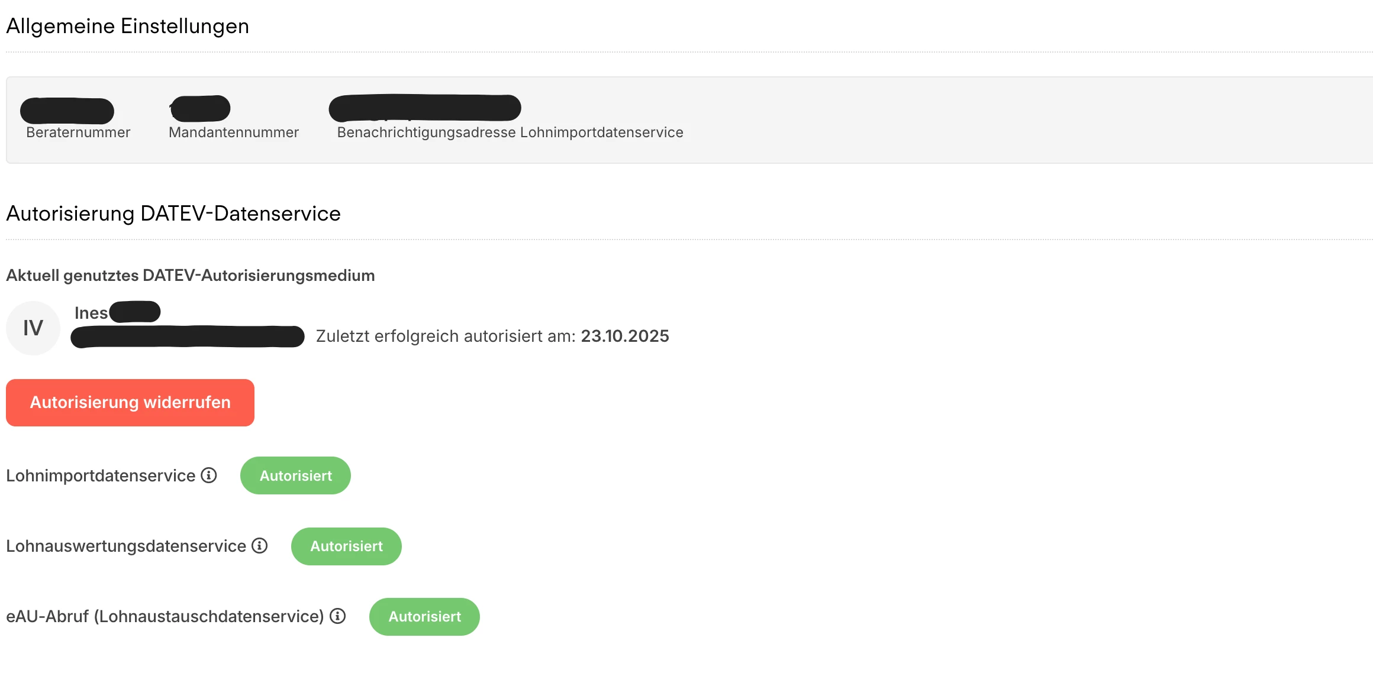The image size is (1373, 673).
Task: Click the Benachrichtigungsadresse Lohnimportdatenservice label
Action: [510, 132]
